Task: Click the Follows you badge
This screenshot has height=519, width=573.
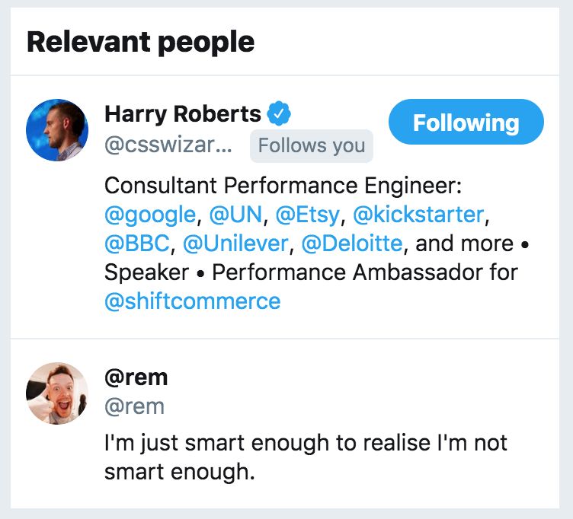Action: (x=311, y=146)
